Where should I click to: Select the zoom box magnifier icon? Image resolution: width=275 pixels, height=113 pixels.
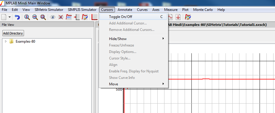coord(43,17)
